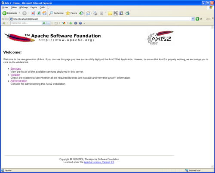This screenshot has height=173, width=215.
Task: Open the Favoris star button
Action: coord(71,13)
